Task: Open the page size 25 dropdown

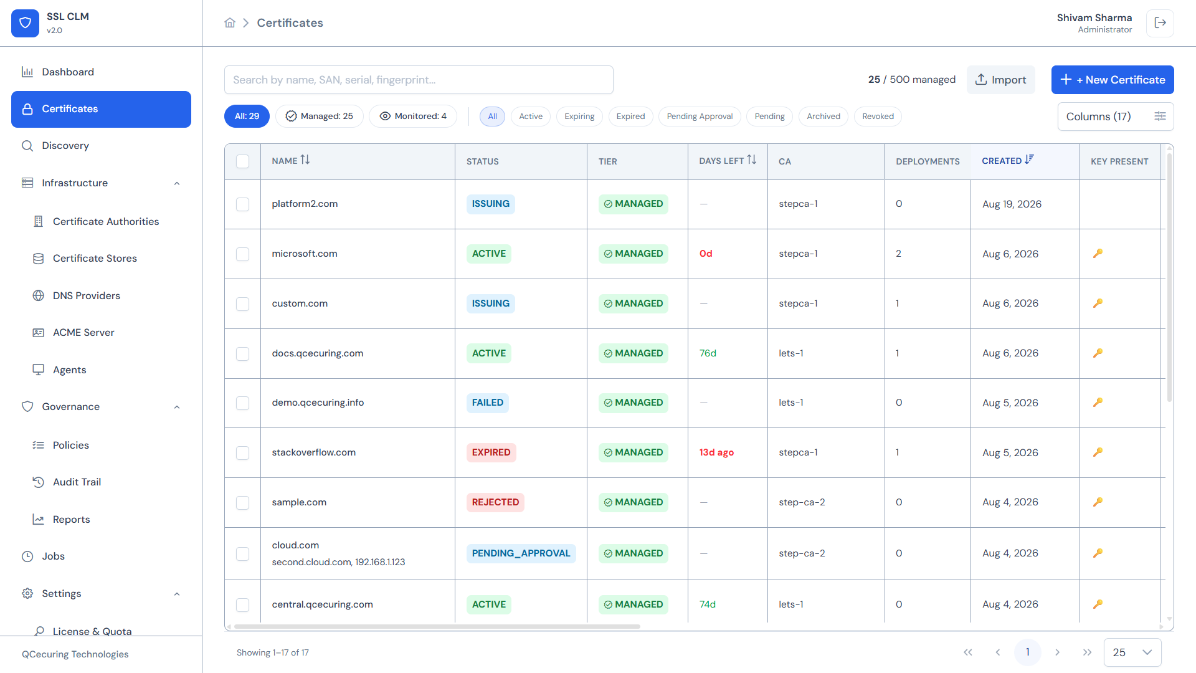Action: pos(1132,652)
